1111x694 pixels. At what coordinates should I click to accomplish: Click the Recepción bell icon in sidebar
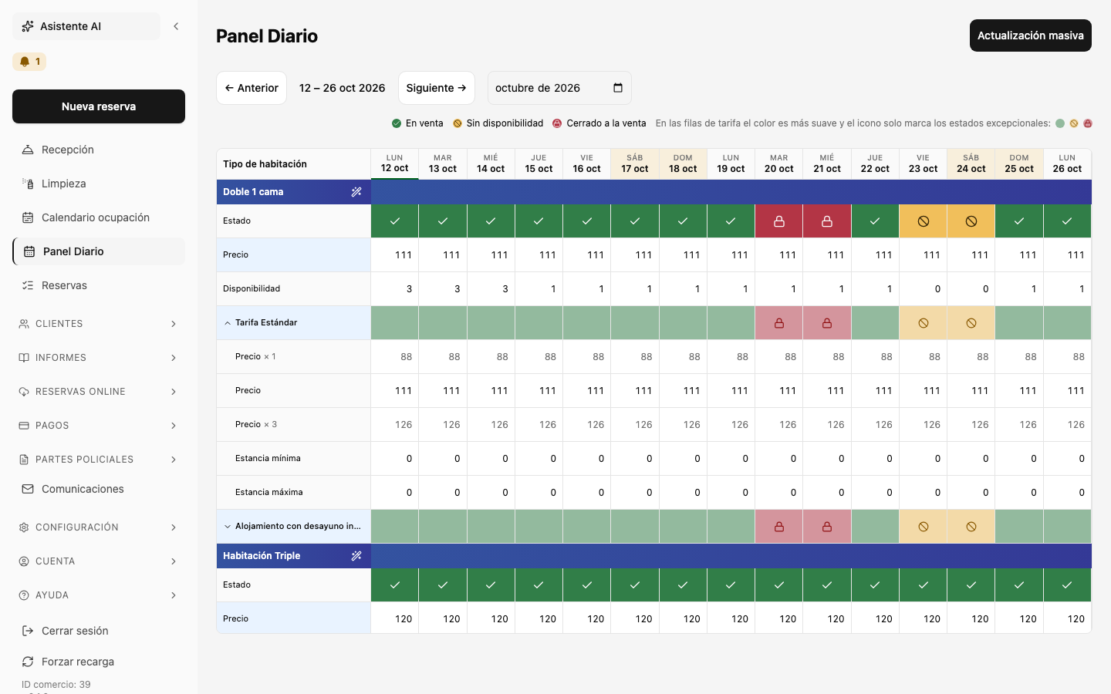click(x=28, y=150)
